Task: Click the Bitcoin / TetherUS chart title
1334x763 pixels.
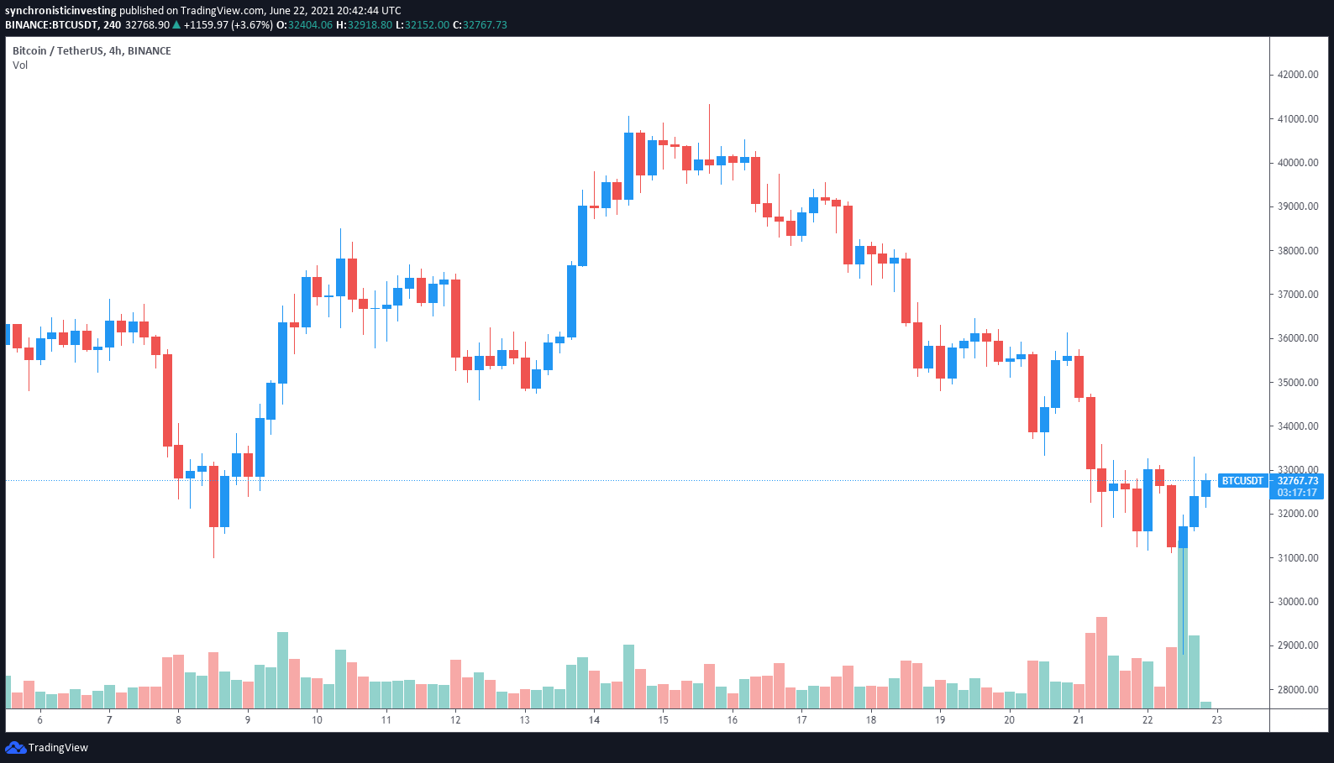Action: [x=92, y=50]
